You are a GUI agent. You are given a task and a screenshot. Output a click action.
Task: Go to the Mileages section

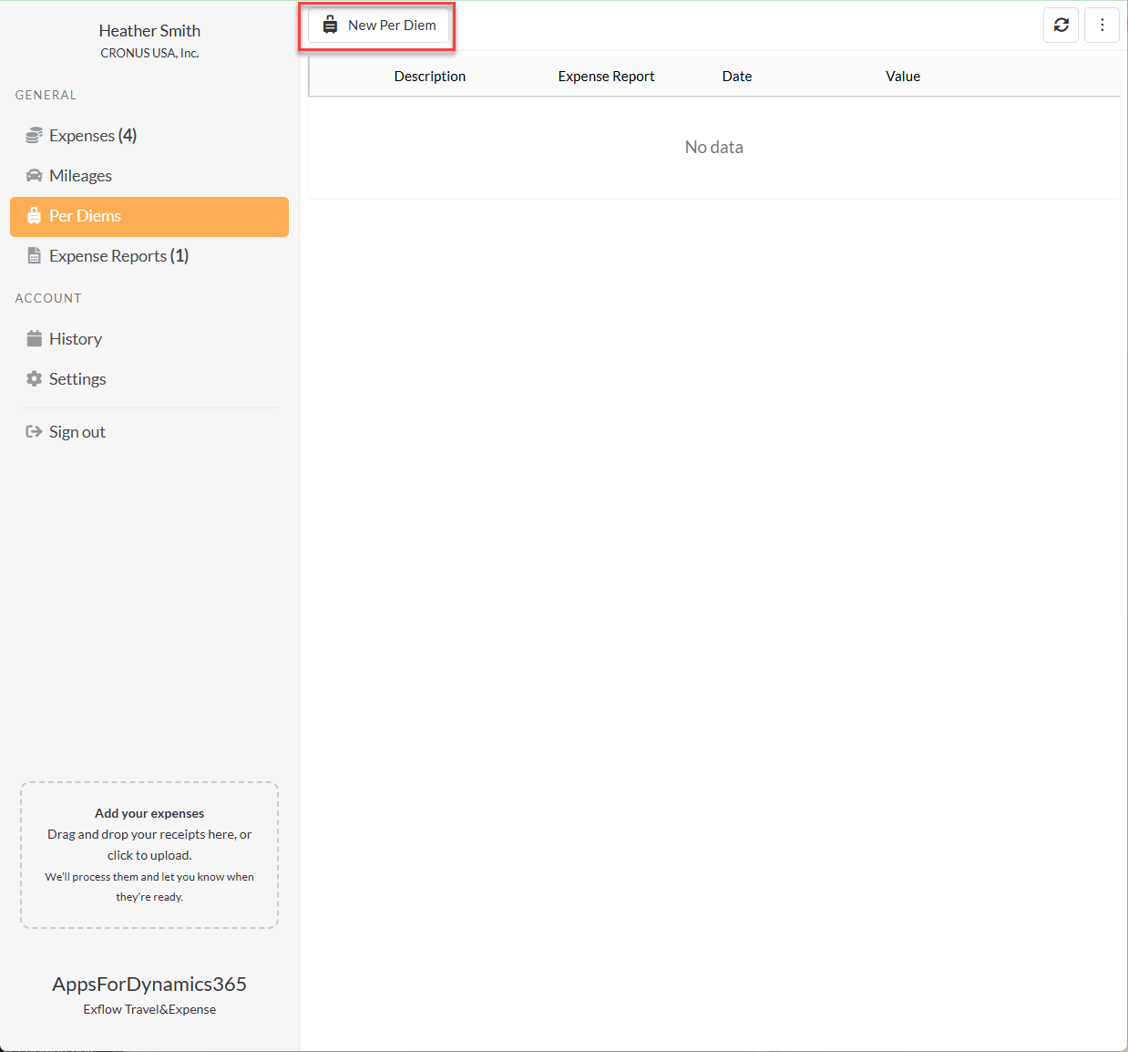[x=80, y=176]
